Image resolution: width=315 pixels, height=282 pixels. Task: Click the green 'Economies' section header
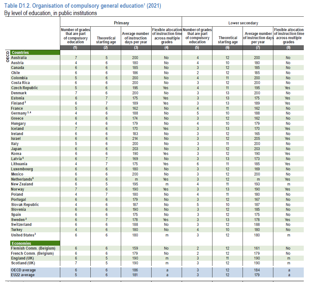point(35,243)
